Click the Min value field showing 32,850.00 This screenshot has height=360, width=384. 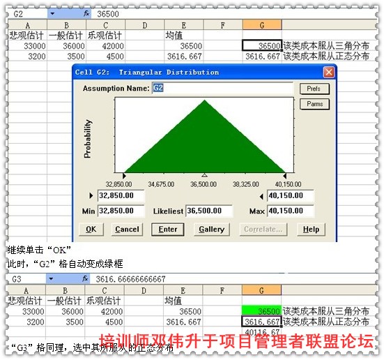[x=121, y=211]
